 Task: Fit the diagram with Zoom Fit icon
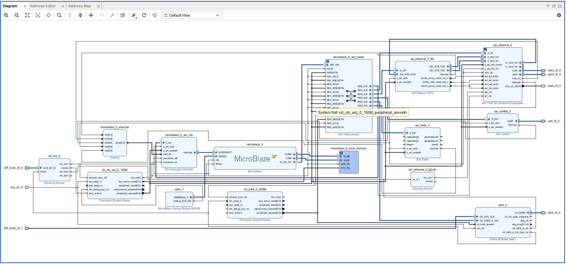(27, 15)
